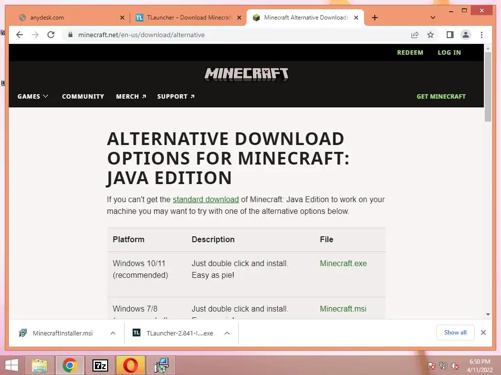This screenshot has height=375, width=501.
Task: Open the tab search dropdown arrow
Action: 433,18
